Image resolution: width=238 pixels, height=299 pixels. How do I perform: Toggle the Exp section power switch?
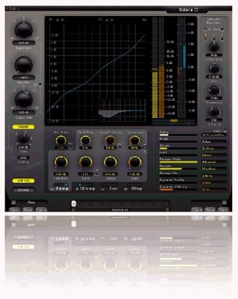point(102,189)
